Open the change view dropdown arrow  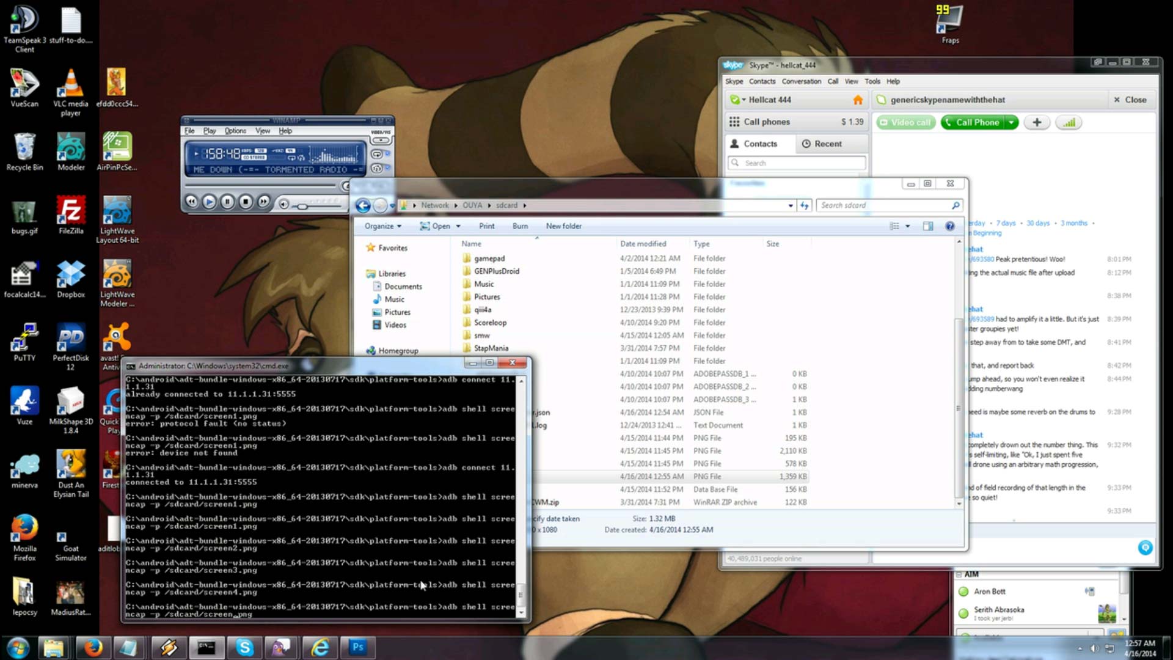click(x=908, y=226)
